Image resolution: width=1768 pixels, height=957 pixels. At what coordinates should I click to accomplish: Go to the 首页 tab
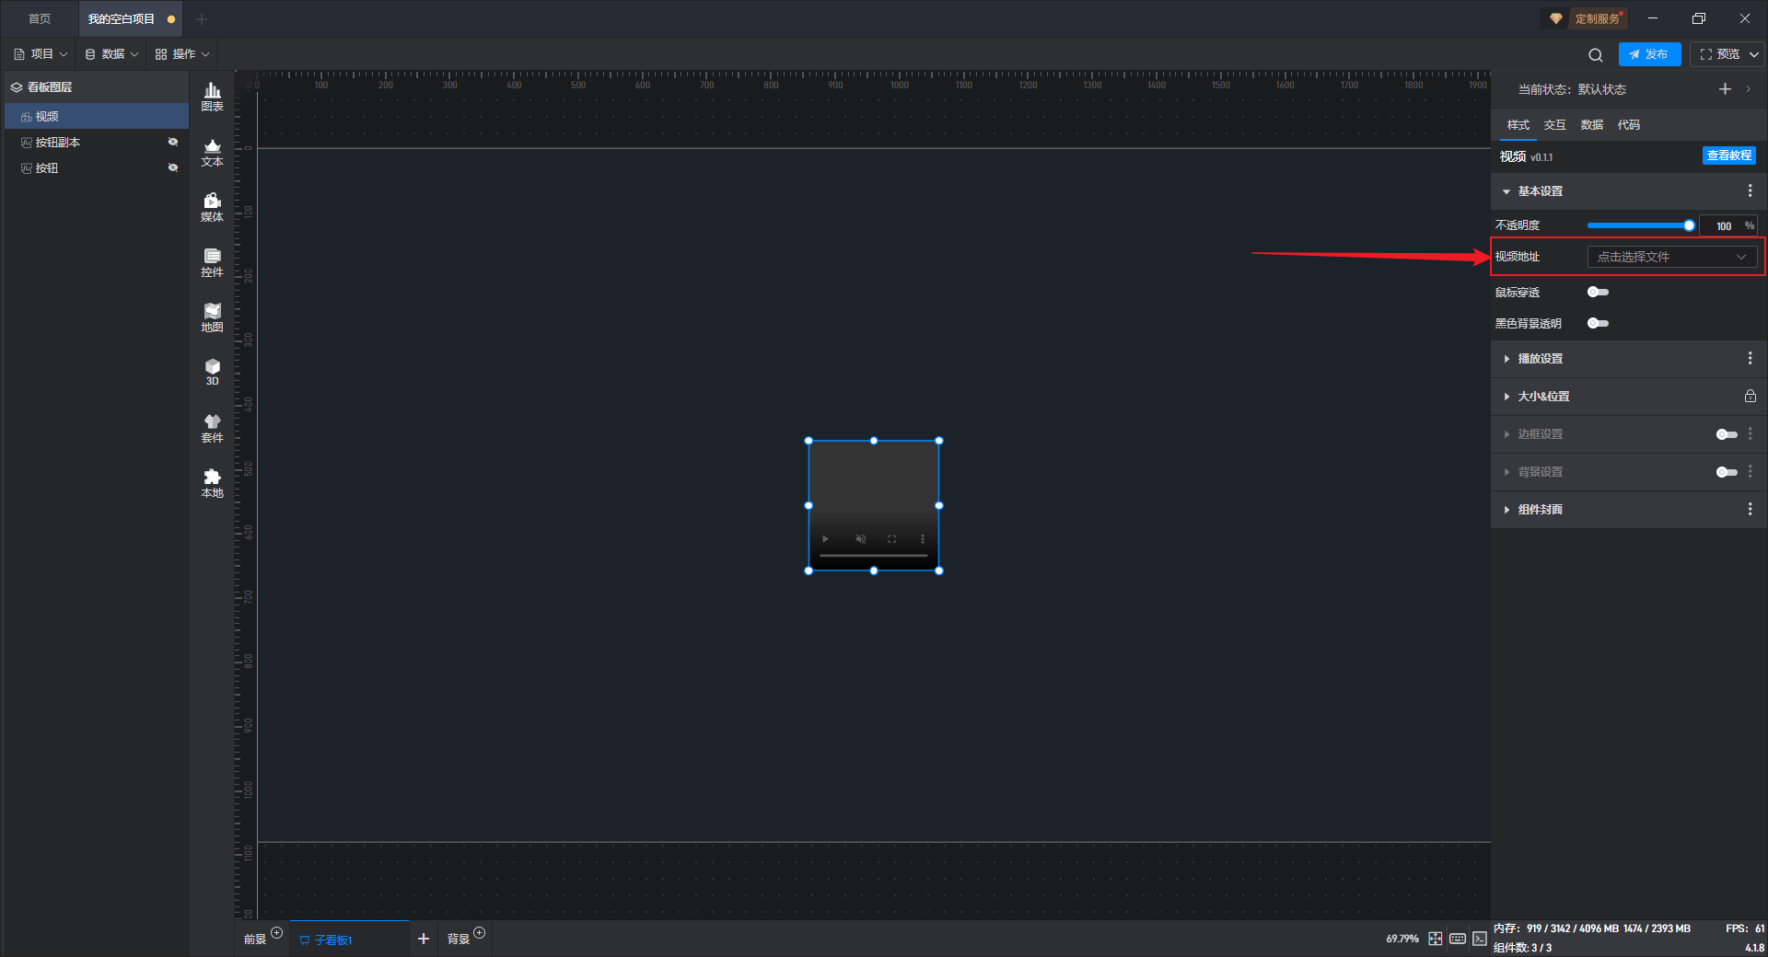tap(40, 18)
